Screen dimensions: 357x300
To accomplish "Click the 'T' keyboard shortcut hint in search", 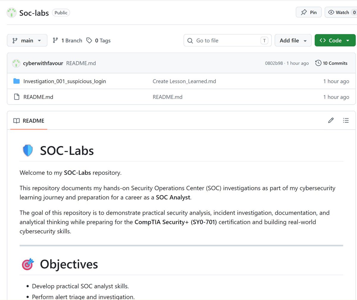I will coord(264,41).
